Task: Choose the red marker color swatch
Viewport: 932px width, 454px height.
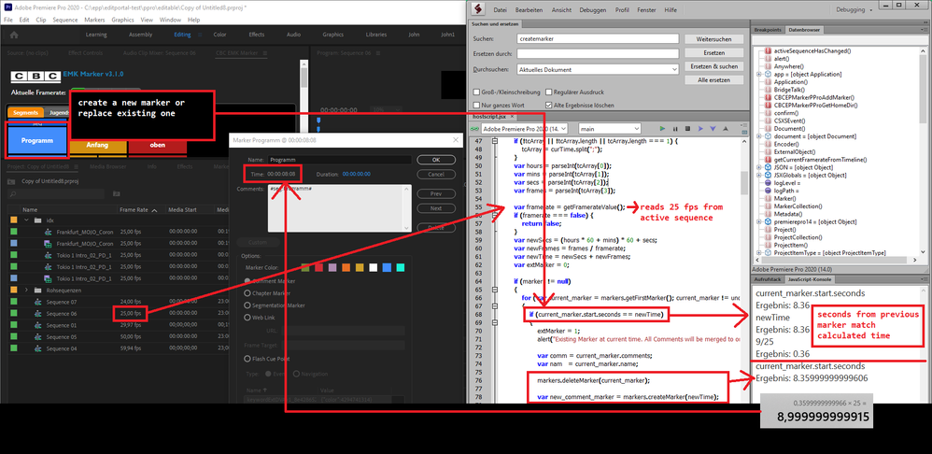Action: (x=319, y=268)
